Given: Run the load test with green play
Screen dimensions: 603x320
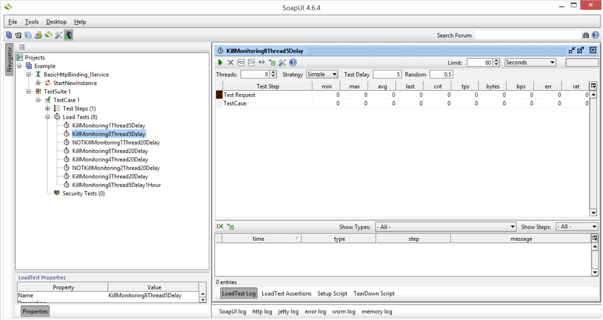Looking at the screenshot, I should [220, 63].
